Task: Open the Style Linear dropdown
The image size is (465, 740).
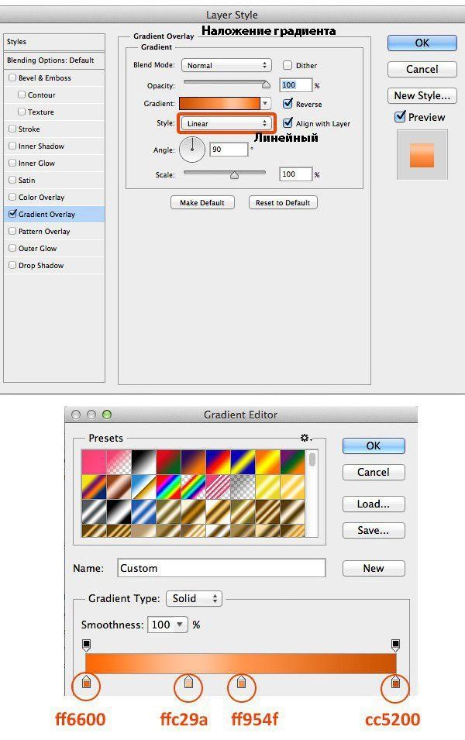Action: point(226,123)
